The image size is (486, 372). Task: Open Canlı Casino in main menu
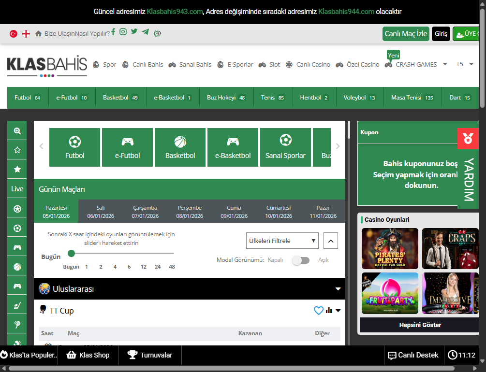coord(308,64)
